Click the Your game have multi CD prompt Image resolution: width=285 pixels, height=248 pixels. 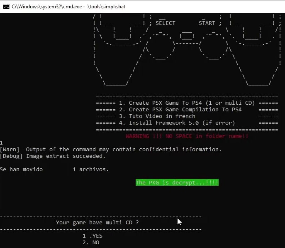pos(97,223)
